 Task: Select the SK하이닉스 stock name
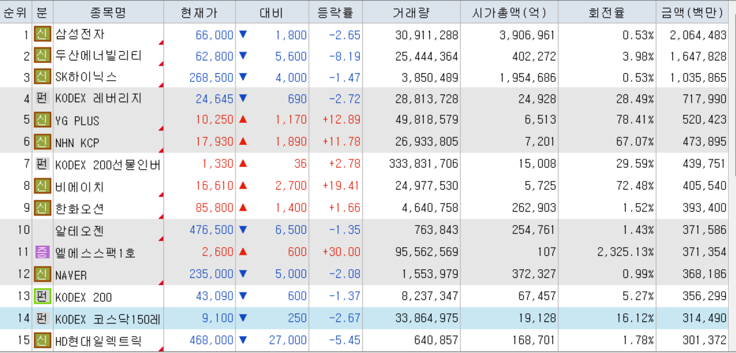point(86,78)
